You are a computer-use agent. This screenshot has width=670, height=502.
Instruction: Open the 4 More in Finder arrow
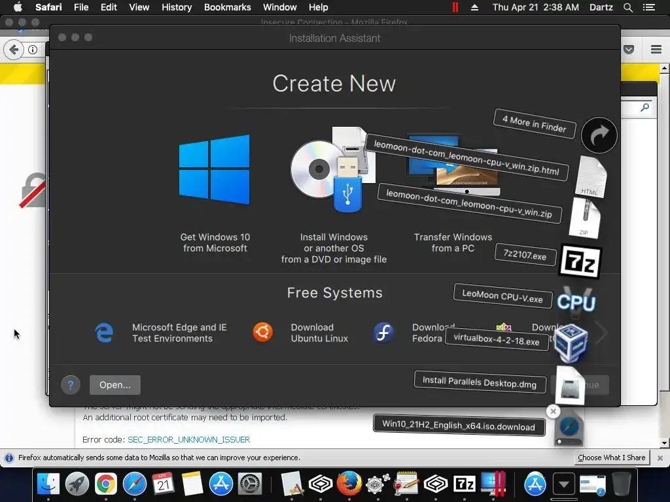599,135
